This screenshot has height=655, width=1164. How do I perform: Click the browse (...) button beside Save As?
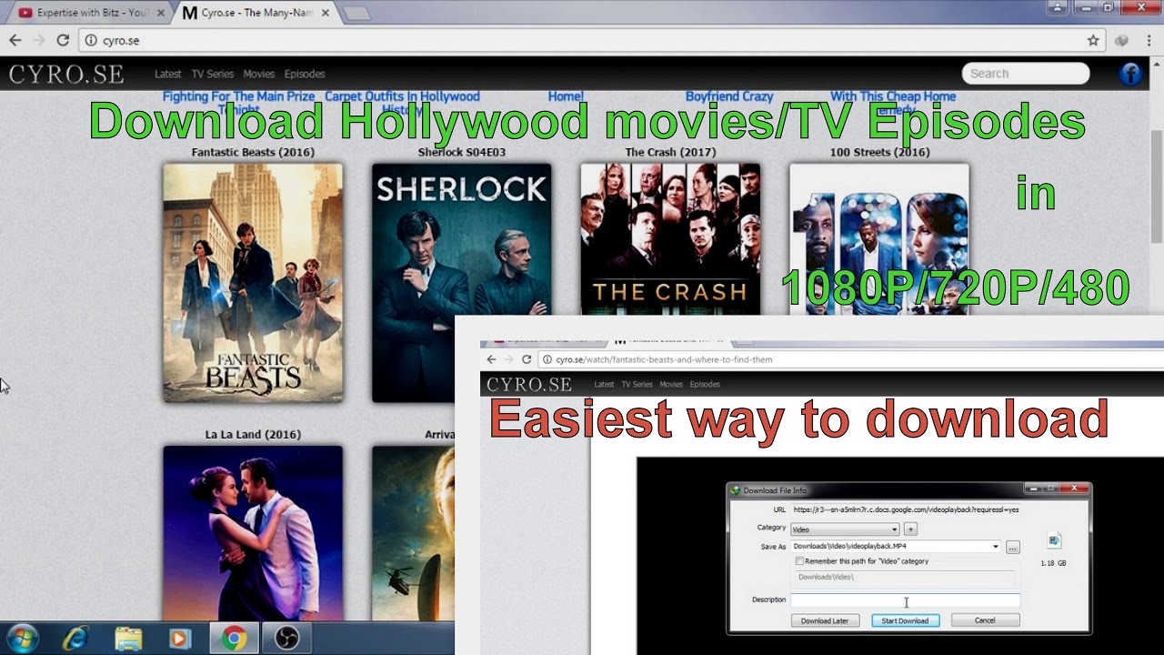1013,547
